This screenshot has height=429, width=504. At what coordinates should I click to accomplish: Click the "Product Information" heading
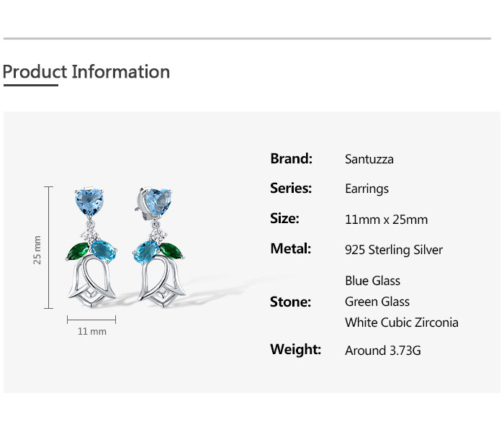tap(86, 72)
